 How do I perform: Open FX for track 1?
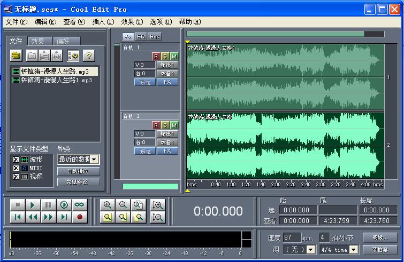click(x=167, y=82)
